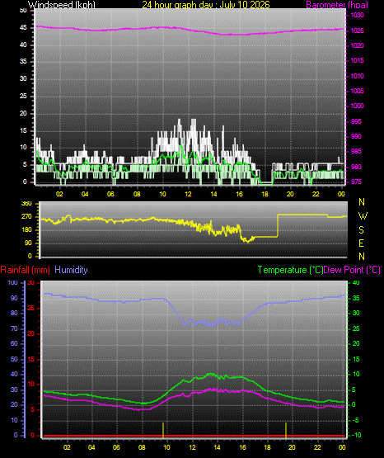384x458 pixels.
Task: Click the W compass label on direction graph
Action: (363, 216)
